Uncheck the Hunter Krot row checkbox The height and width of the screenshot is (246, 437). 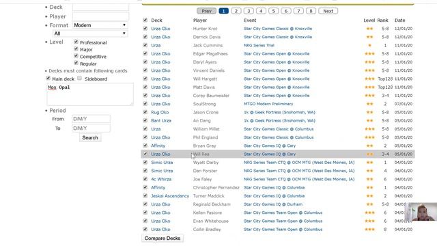pyautogui.click(x=145, y=28)
